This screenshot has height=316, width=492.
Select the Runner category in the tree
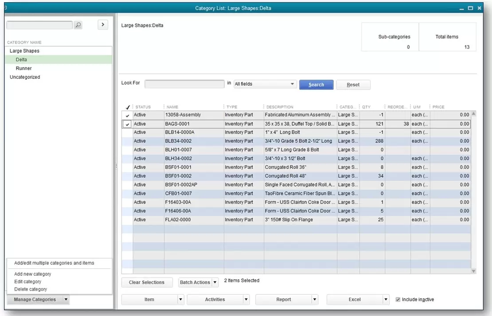click(x=24, y=68)
